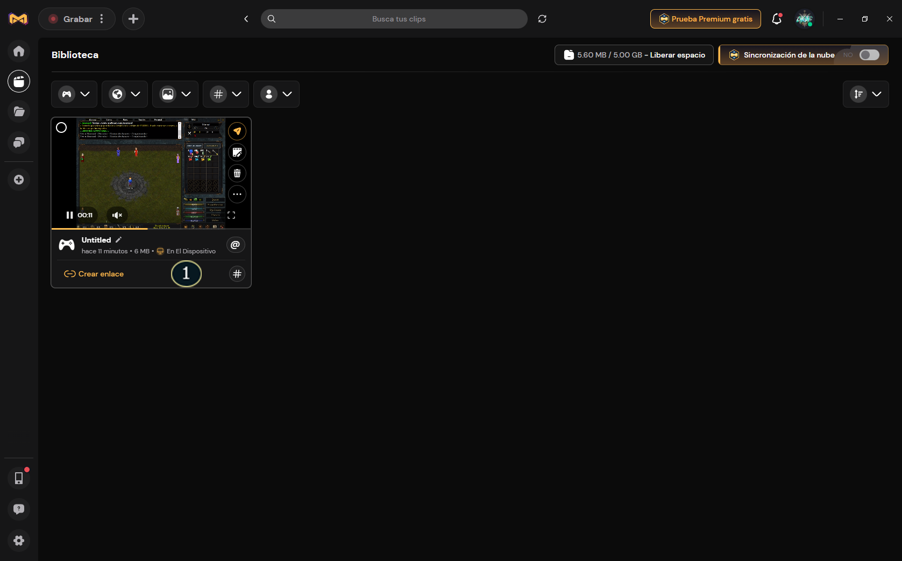The width and height of the screenshot is (902, 561).
Task: Pause the clip preview playback
Action: click(x=69, y=215)
